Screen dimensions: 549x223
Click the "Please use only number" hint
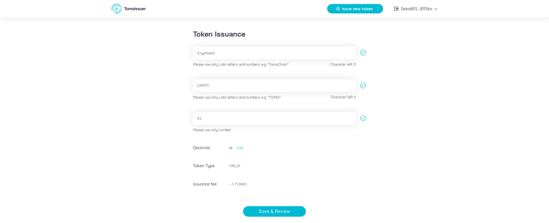(212, 130)
